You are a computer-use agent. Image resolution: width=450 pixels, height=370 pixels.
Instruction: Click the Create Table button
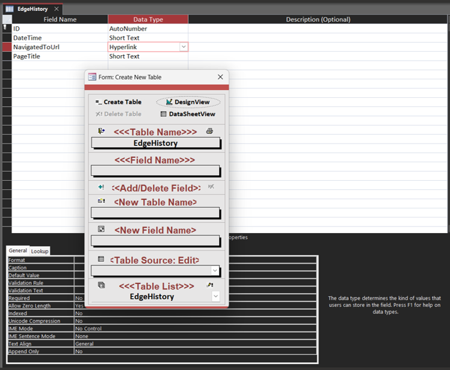point(119,102)
